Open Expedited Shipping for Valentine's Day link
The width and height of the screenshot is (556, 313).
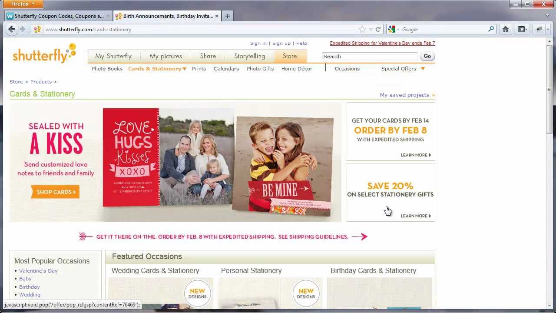pos(382,43)
